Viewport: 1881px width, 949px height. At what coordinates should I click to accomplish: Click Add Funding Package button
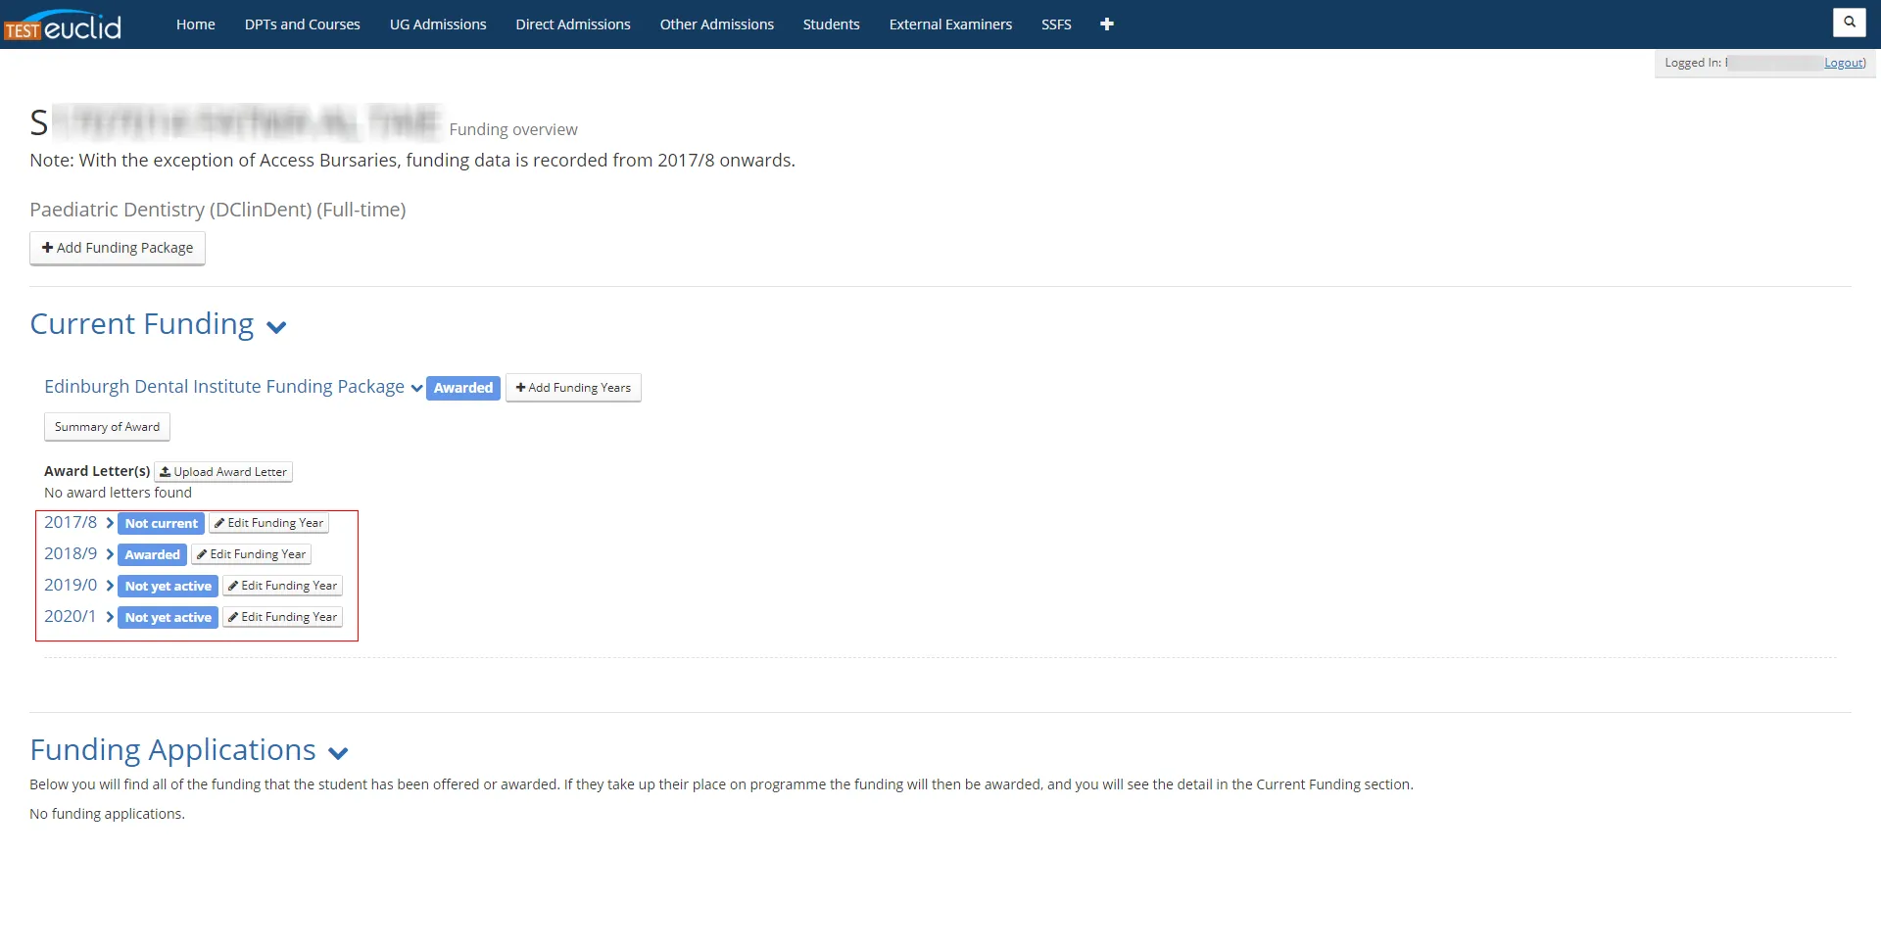(x=118, y=249)
